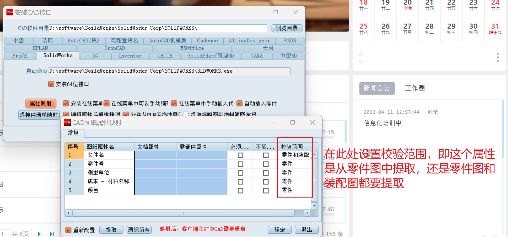
Task: Open the 中望3D tab
Action: click(x=288, y=56)
